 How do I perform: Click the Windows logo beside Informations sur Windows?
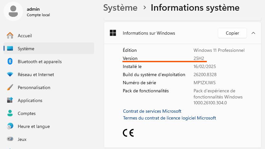113,33
